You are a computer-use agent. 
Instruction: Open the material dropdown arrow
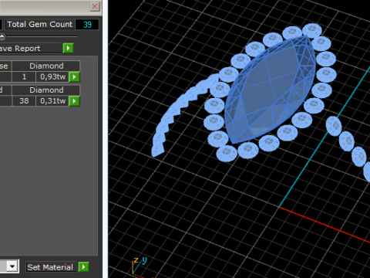pyautogui.click(x=12, y=266)
